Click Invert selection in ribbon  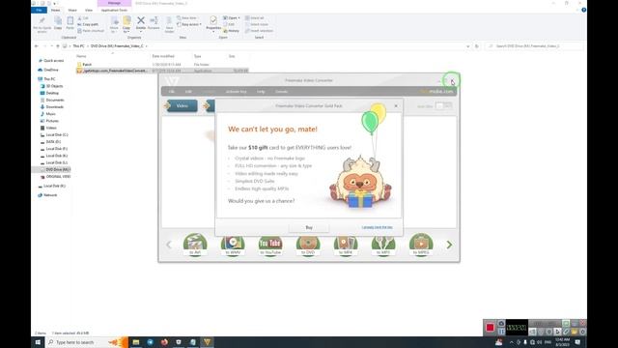click(x=259, y=31)
